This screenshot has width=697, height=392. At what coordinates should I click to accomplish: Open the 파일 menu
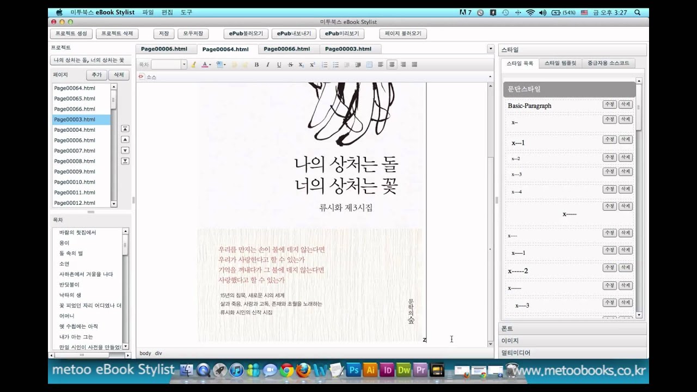(x=148, y=13)
